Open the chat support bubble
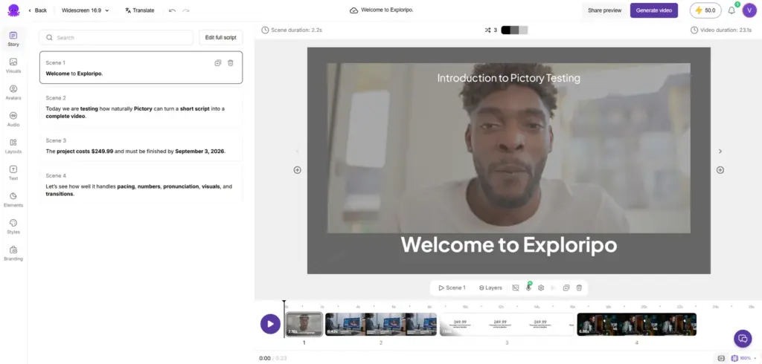Screen dimensions: 762x364 [742, 338]
